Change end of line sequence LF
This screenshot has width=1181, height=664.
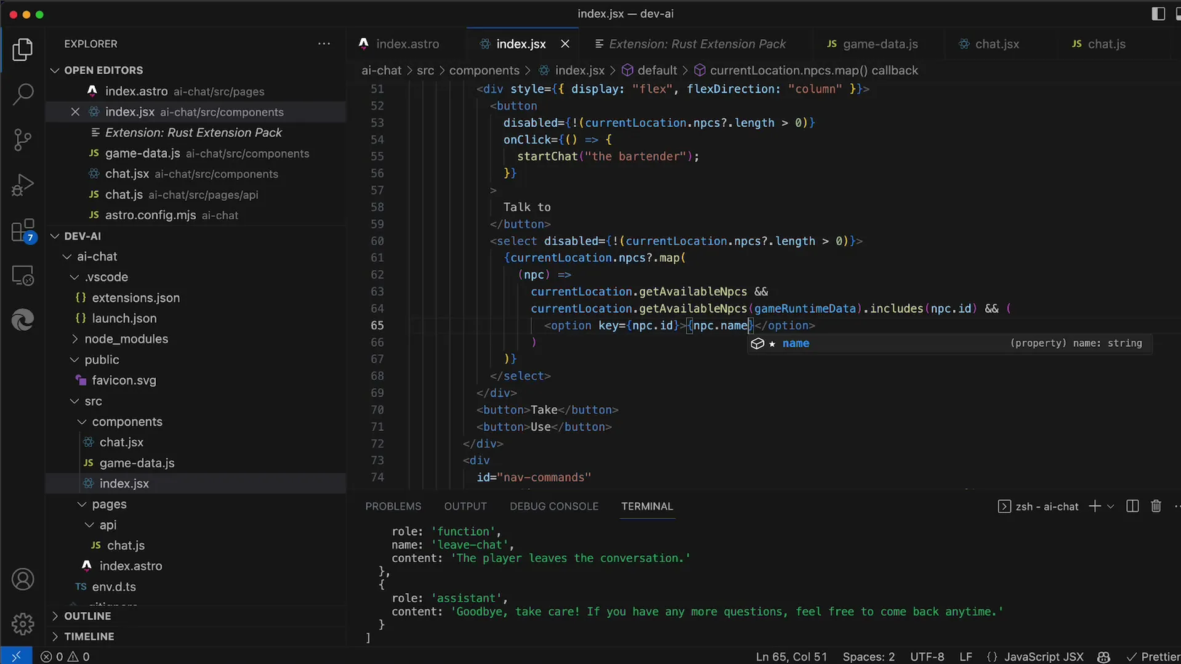[x=965, y=657]
